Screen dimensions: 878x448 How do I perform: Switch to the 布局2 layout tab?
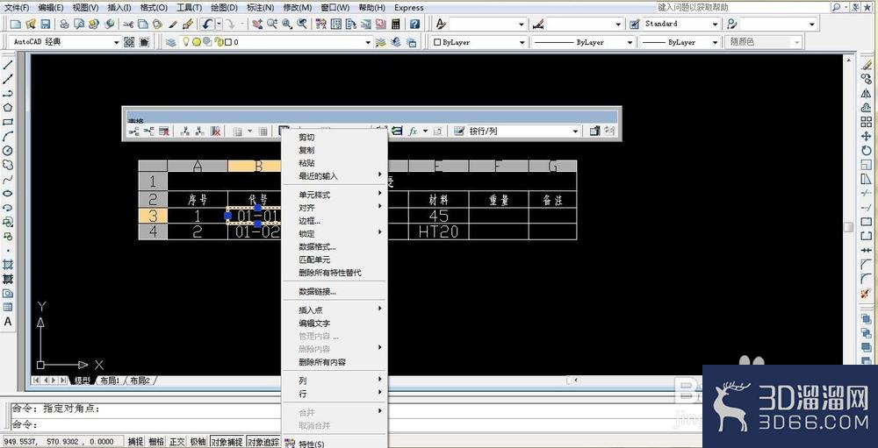[x=140, y=380]
